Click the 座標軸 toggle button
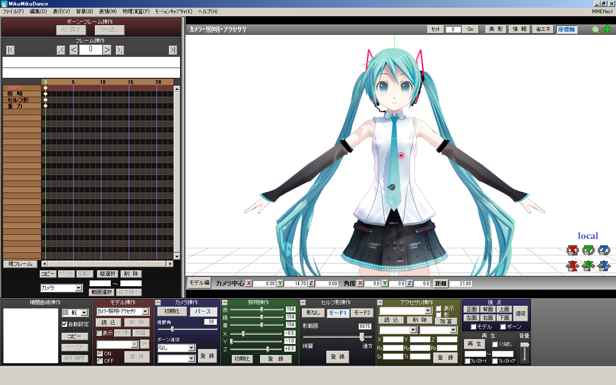This screenshot has width=616, height=385. tap(566, 29)
